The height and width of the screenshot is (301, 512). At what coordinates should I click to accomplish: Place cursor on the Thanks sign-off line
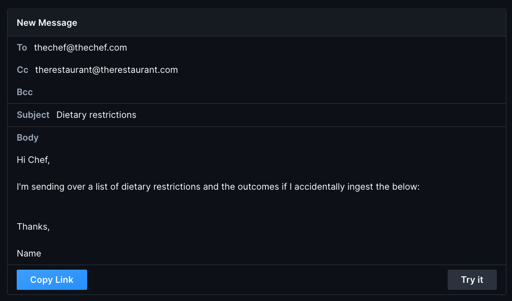[33, 227]
